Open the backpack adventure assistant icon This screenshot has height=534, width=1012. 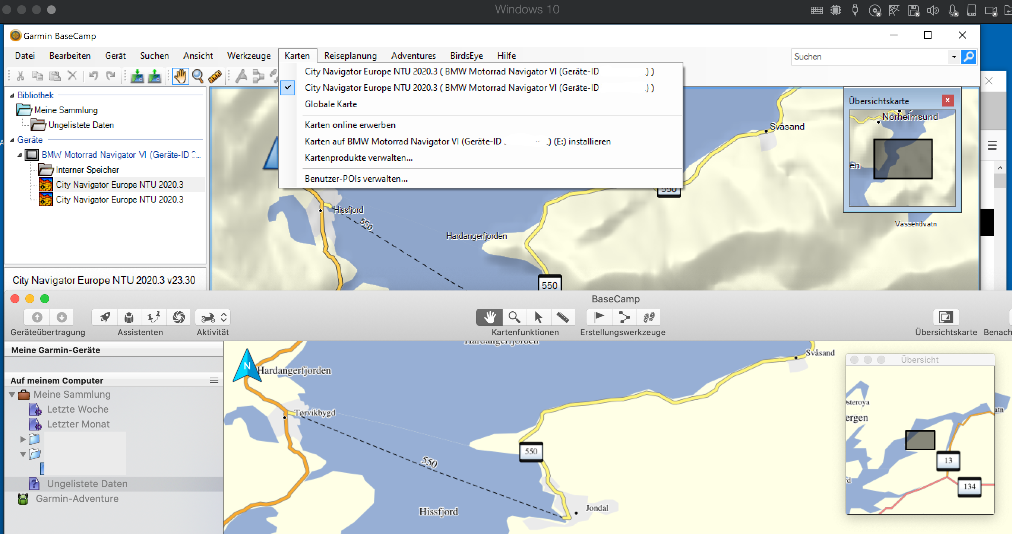(x=129, y=317)
